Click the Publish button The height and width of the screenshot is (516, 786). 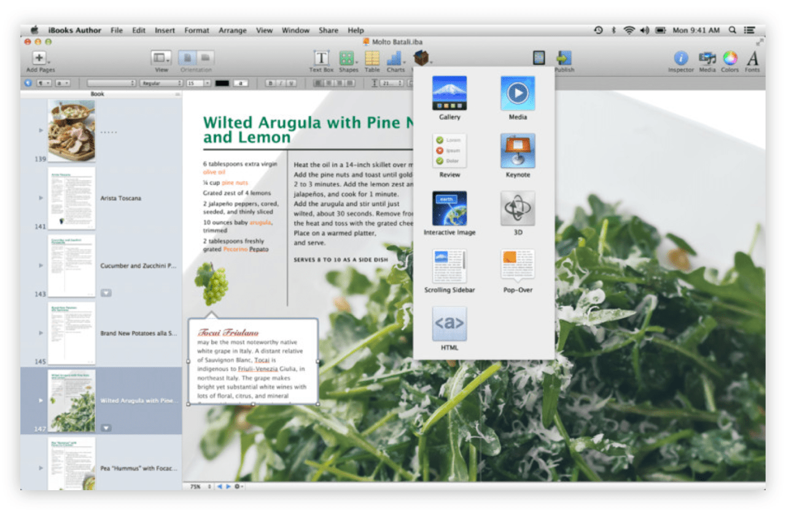564,60
